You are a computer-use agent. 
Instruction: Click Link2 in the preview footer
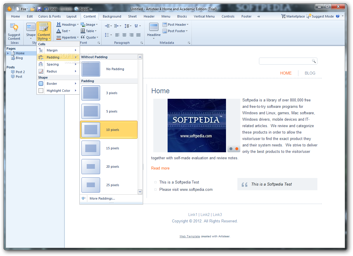(x=205, y=215)
